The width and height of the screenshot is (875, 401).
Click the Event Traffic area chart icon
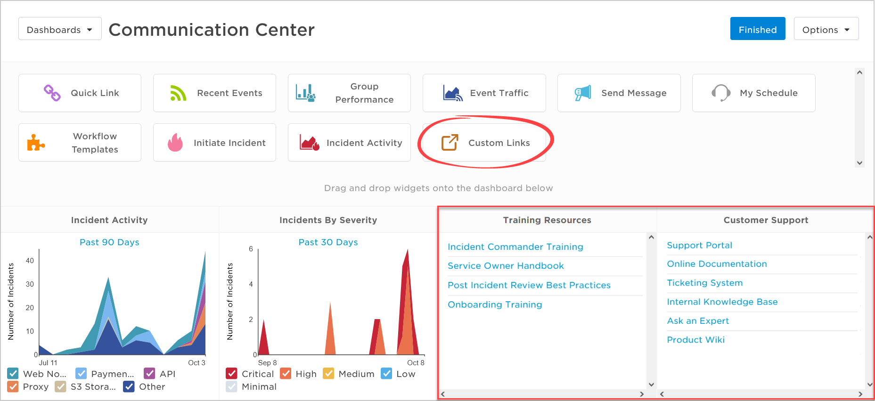(x=453, y=93)
